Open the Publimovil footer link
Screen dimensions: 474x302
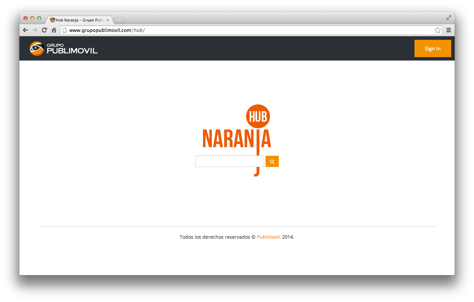point(269,237)
